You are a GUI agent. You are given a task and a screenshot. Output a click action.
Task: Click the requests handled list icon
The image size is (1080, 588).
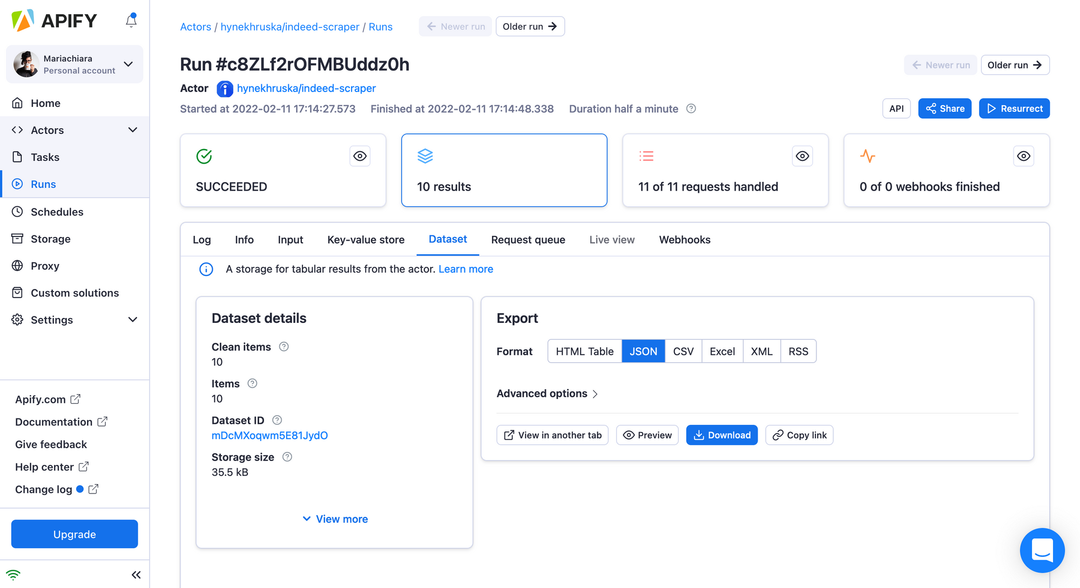tap(646, 155)
